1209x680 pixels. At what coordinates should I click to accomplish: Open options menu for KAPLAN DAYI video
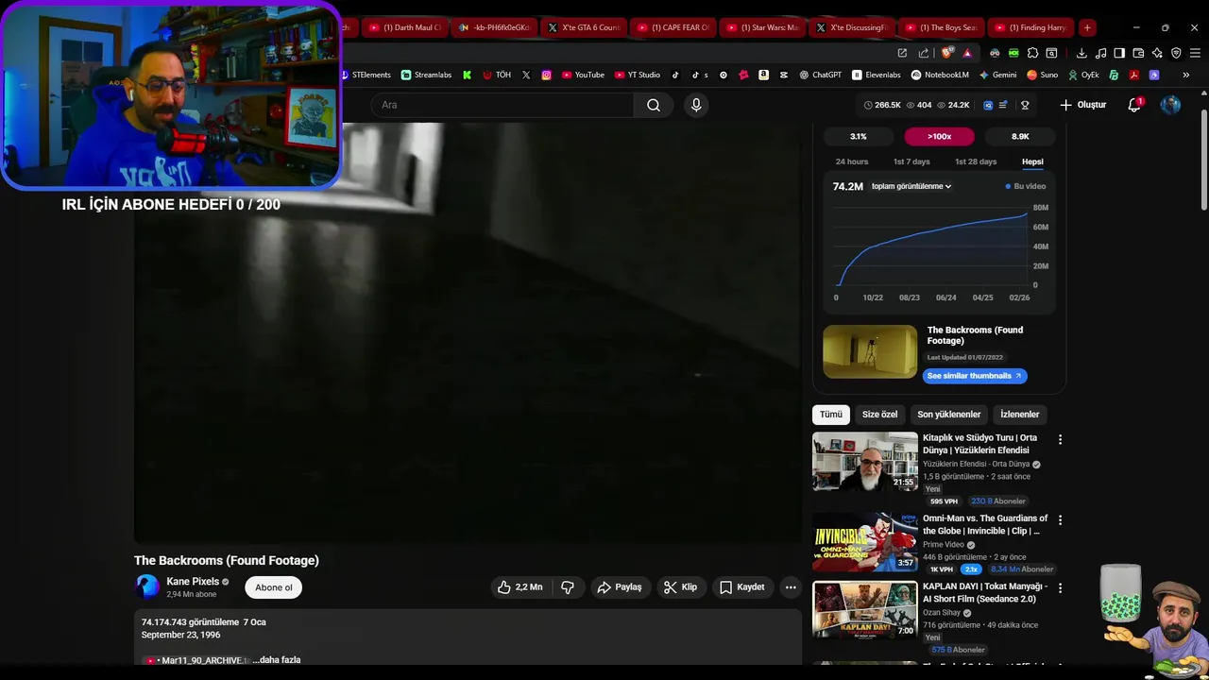click(x=1060, y=587)
